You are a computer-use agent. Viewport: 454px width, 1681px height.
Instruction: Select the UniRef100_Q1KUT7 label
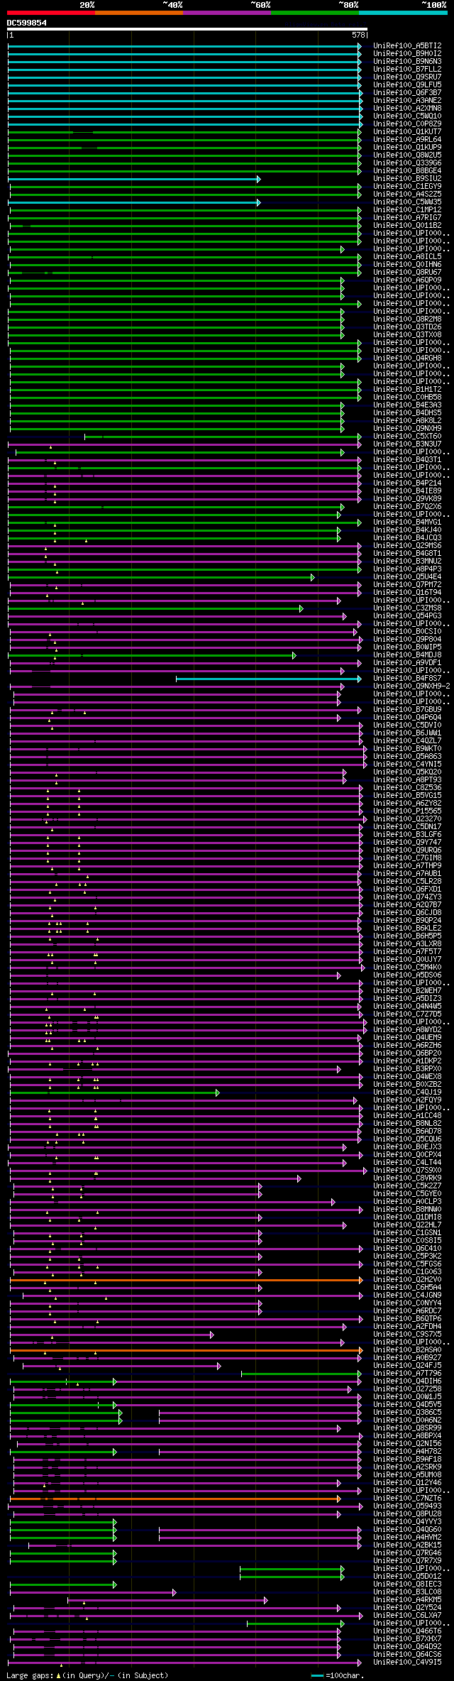click(x=407, y=131)
